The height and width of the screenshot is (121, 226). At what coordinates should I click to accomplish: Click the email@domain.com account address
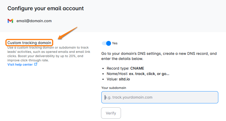click(x=34, y=21)
